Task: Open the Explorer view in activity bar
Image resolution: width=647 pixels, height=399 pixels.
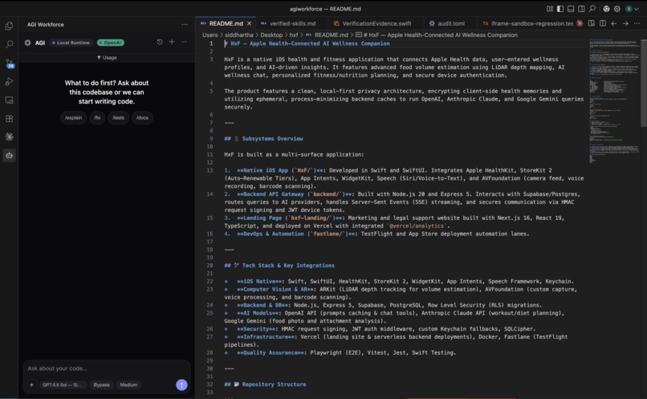Action: (x=9, y=26)
